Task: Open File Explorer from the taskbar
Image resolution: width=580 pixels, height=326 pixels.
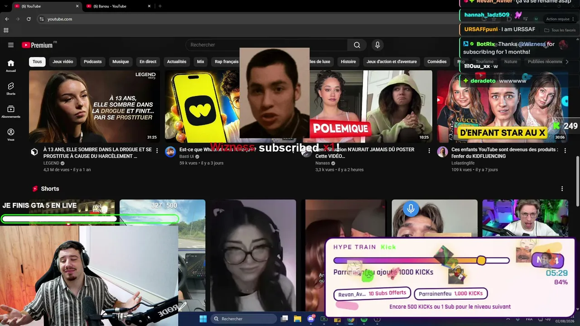Action: (x=298, y=319)
